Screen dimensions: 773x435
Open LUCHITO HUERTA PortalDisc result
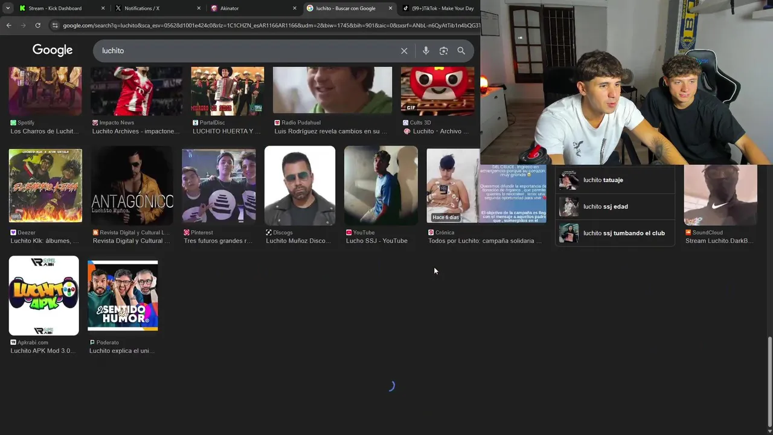(x=226, y=131)
